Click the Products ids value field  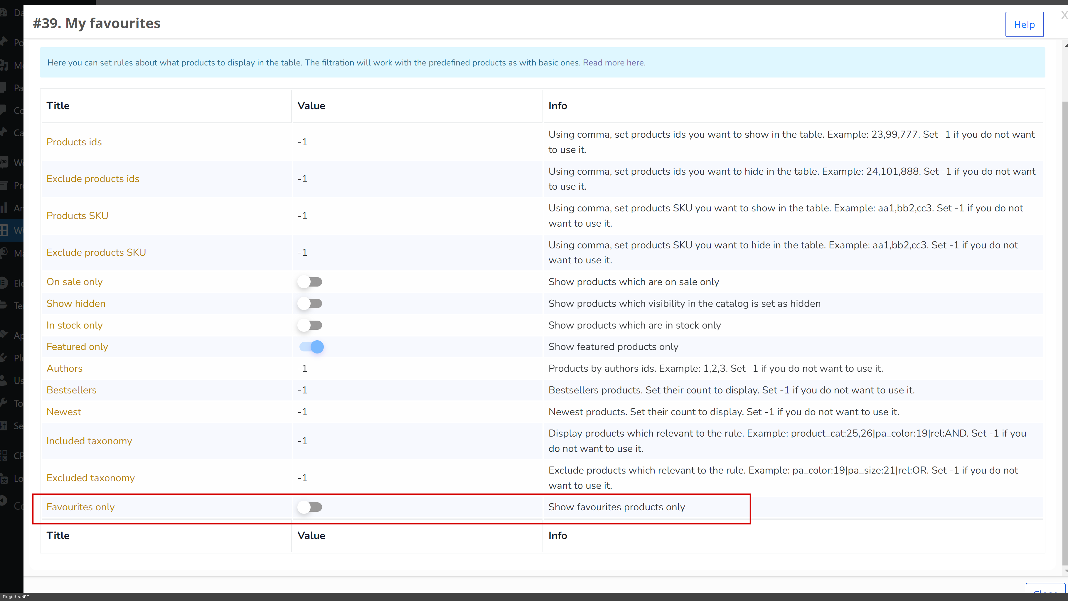(302, 142)
